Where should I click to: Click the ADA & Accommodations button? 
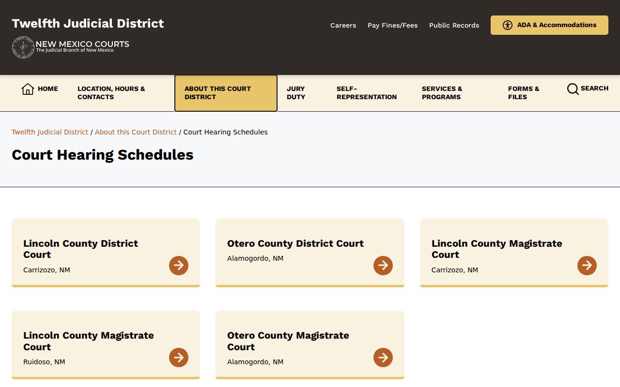(x=549, y=25)
